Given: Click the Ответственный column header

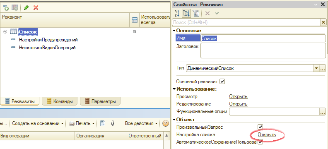Looking at the screenshot, I should coord(145,136).
